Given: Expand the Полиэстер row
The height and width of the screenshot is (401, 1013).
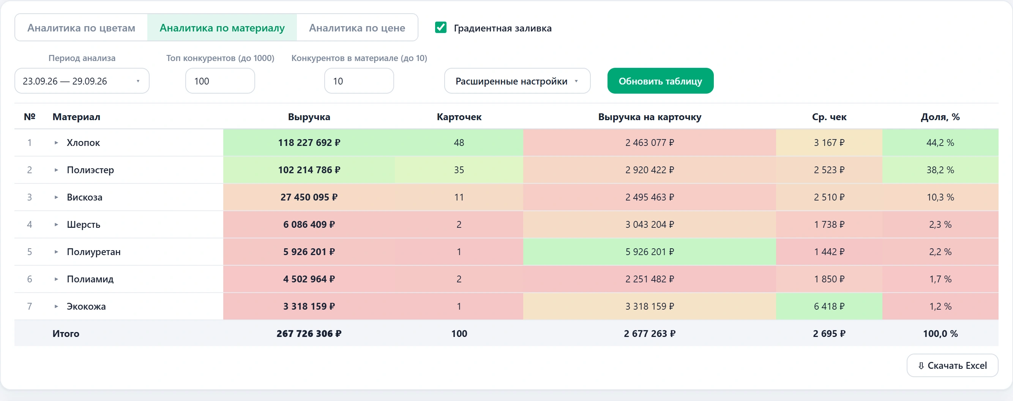Looking at the screenshot, I should click(56, 170).
